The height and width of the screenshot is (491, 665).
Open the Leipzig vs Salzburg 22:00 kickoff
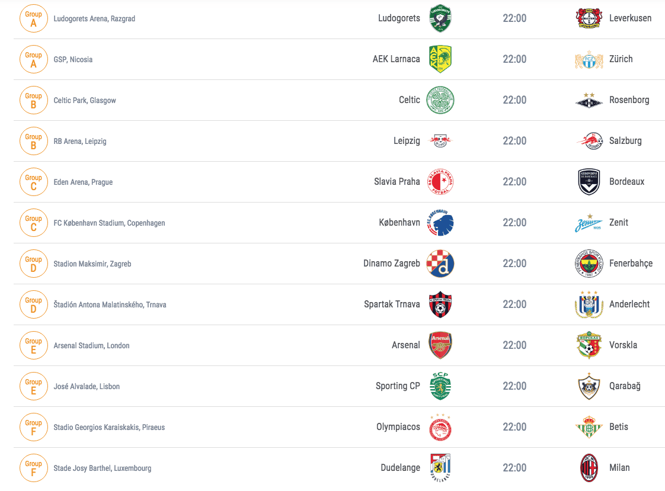tap(514, 141)
